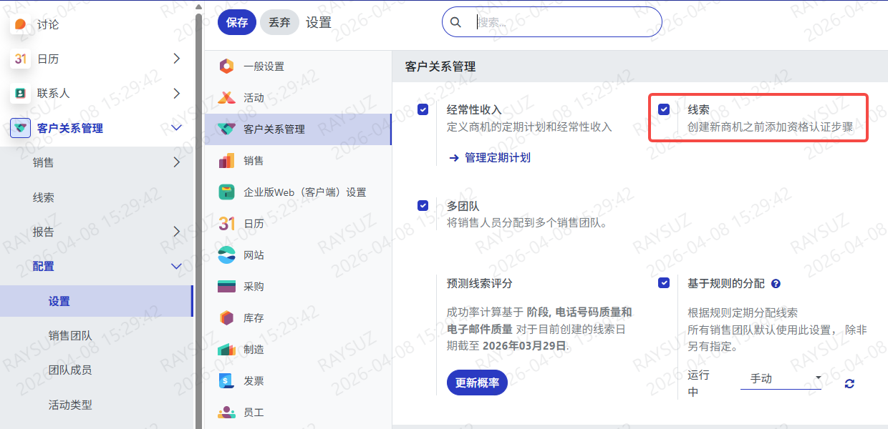Click the search magnifier icon
The height and width of the screenshot is (429, 888).
(x=455, y=22)
